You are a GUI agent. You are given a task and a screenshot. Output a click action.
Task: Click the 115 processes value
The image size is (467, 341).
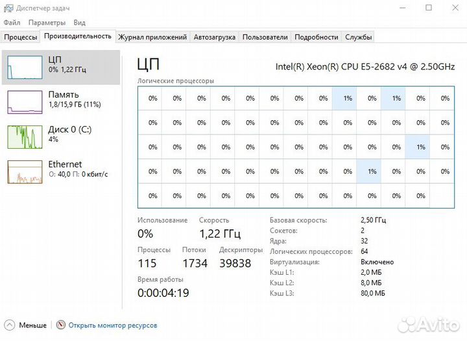click(x=147, y=263)
